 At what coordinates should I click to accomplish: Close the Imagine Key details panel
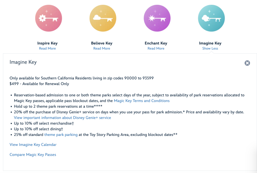(247, 63)
